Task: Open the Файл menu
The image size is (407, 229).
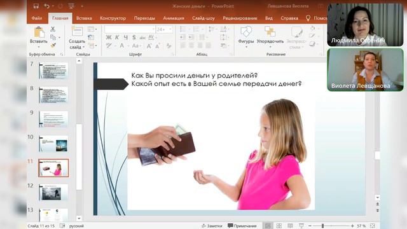Action: tap(37, 18)
